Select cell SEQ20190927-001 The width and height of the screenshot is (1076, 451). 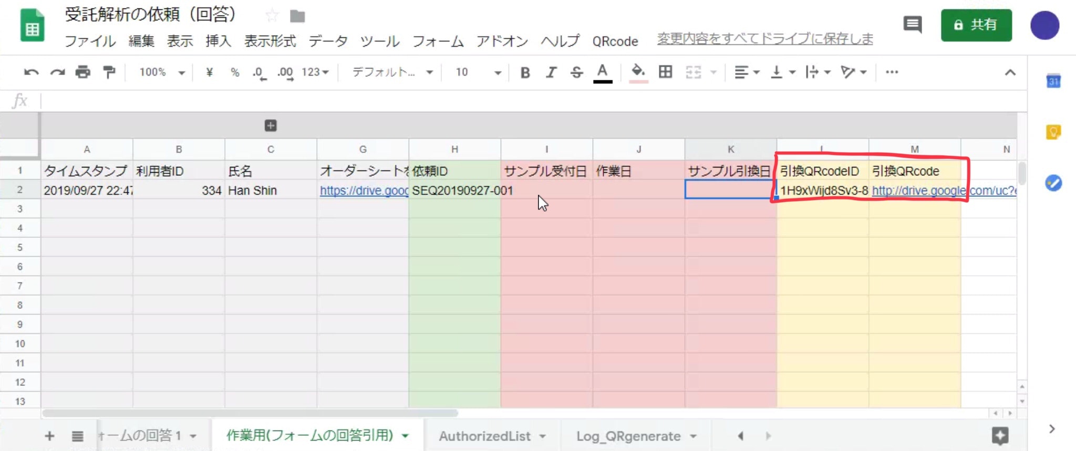[x=454, y=191]
